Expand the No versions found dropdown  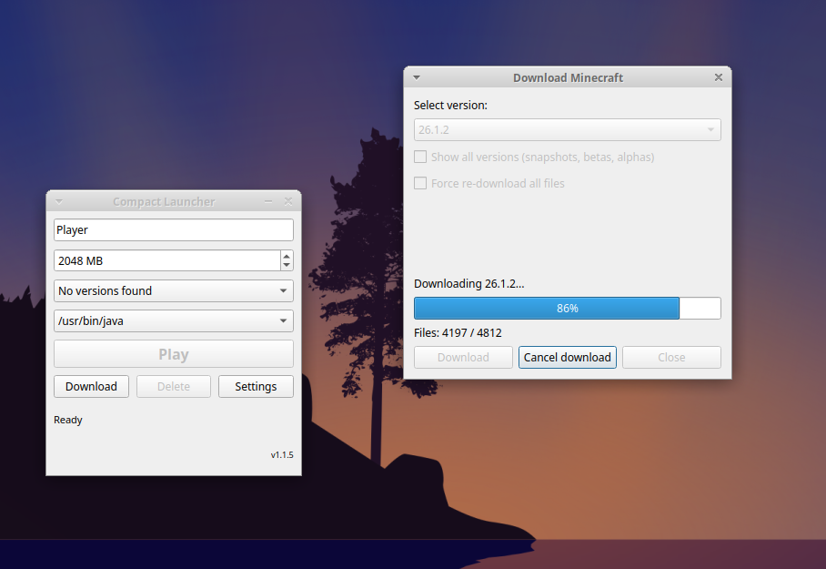point(174,290)
